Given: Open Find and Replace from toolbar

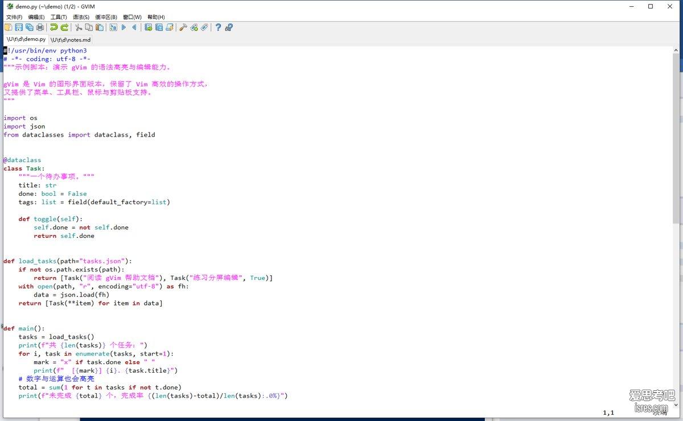Looking at the screenshot, I should point(113,27).
